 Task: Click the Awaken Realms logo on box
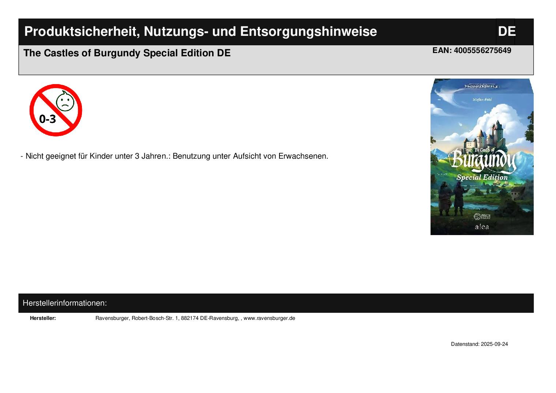click(x=482, y=216)
